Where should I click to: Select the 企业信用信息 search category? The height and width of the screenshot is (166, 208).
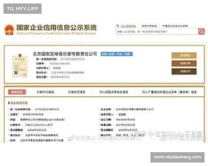(x=128, y=26)
